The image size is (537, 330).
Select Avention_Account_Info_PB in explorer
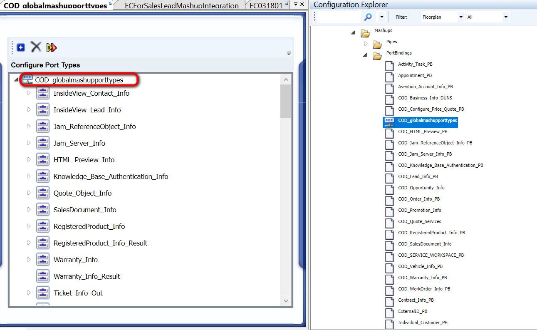tap(426, 87)
